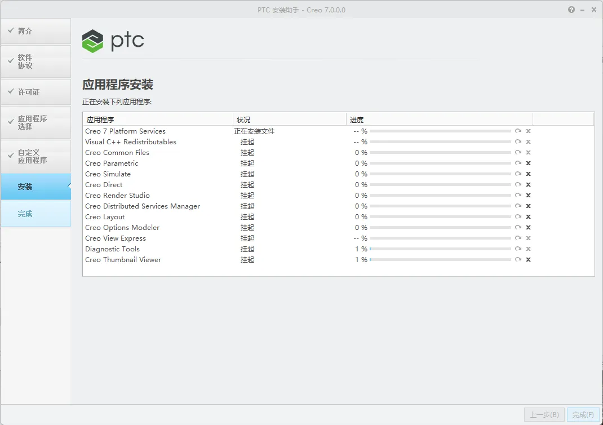The image size is (603, 425).
Task: Click the Diagnostic Tools progress bar
Action: click(440, 249)
